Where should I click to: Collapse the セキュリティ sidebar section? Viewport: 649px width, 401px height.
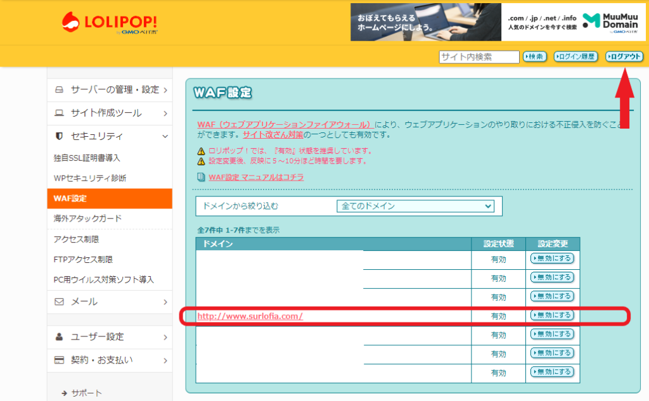pos(164,136)
